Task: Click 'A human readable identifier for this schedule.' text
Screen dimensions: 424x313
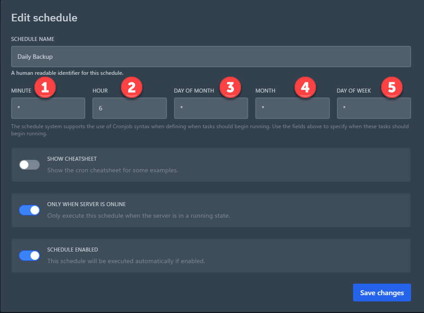Action: [67, 73]
